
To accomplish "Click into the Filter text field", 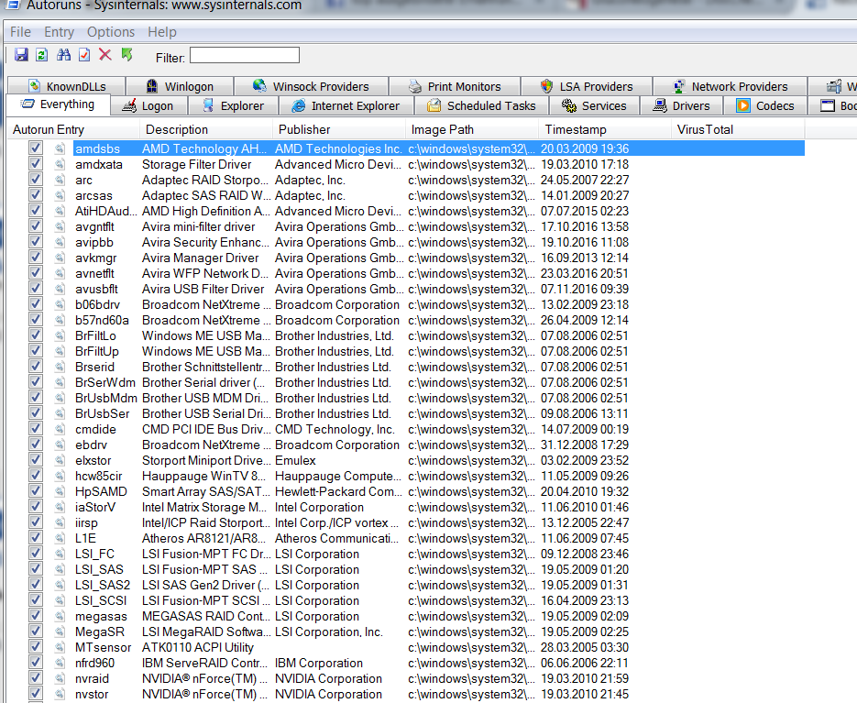I will click(x=245, y=55).
